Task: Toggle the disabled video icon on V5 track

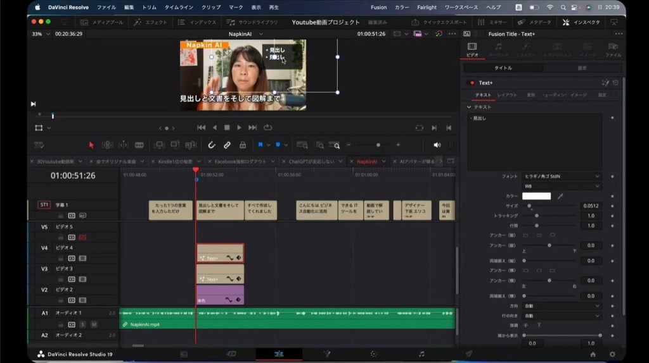Action: 82,237
